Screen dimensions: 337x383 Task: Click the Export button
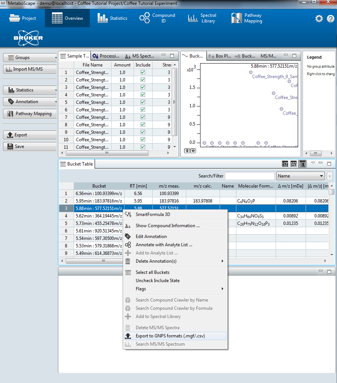tap(30, 135)
